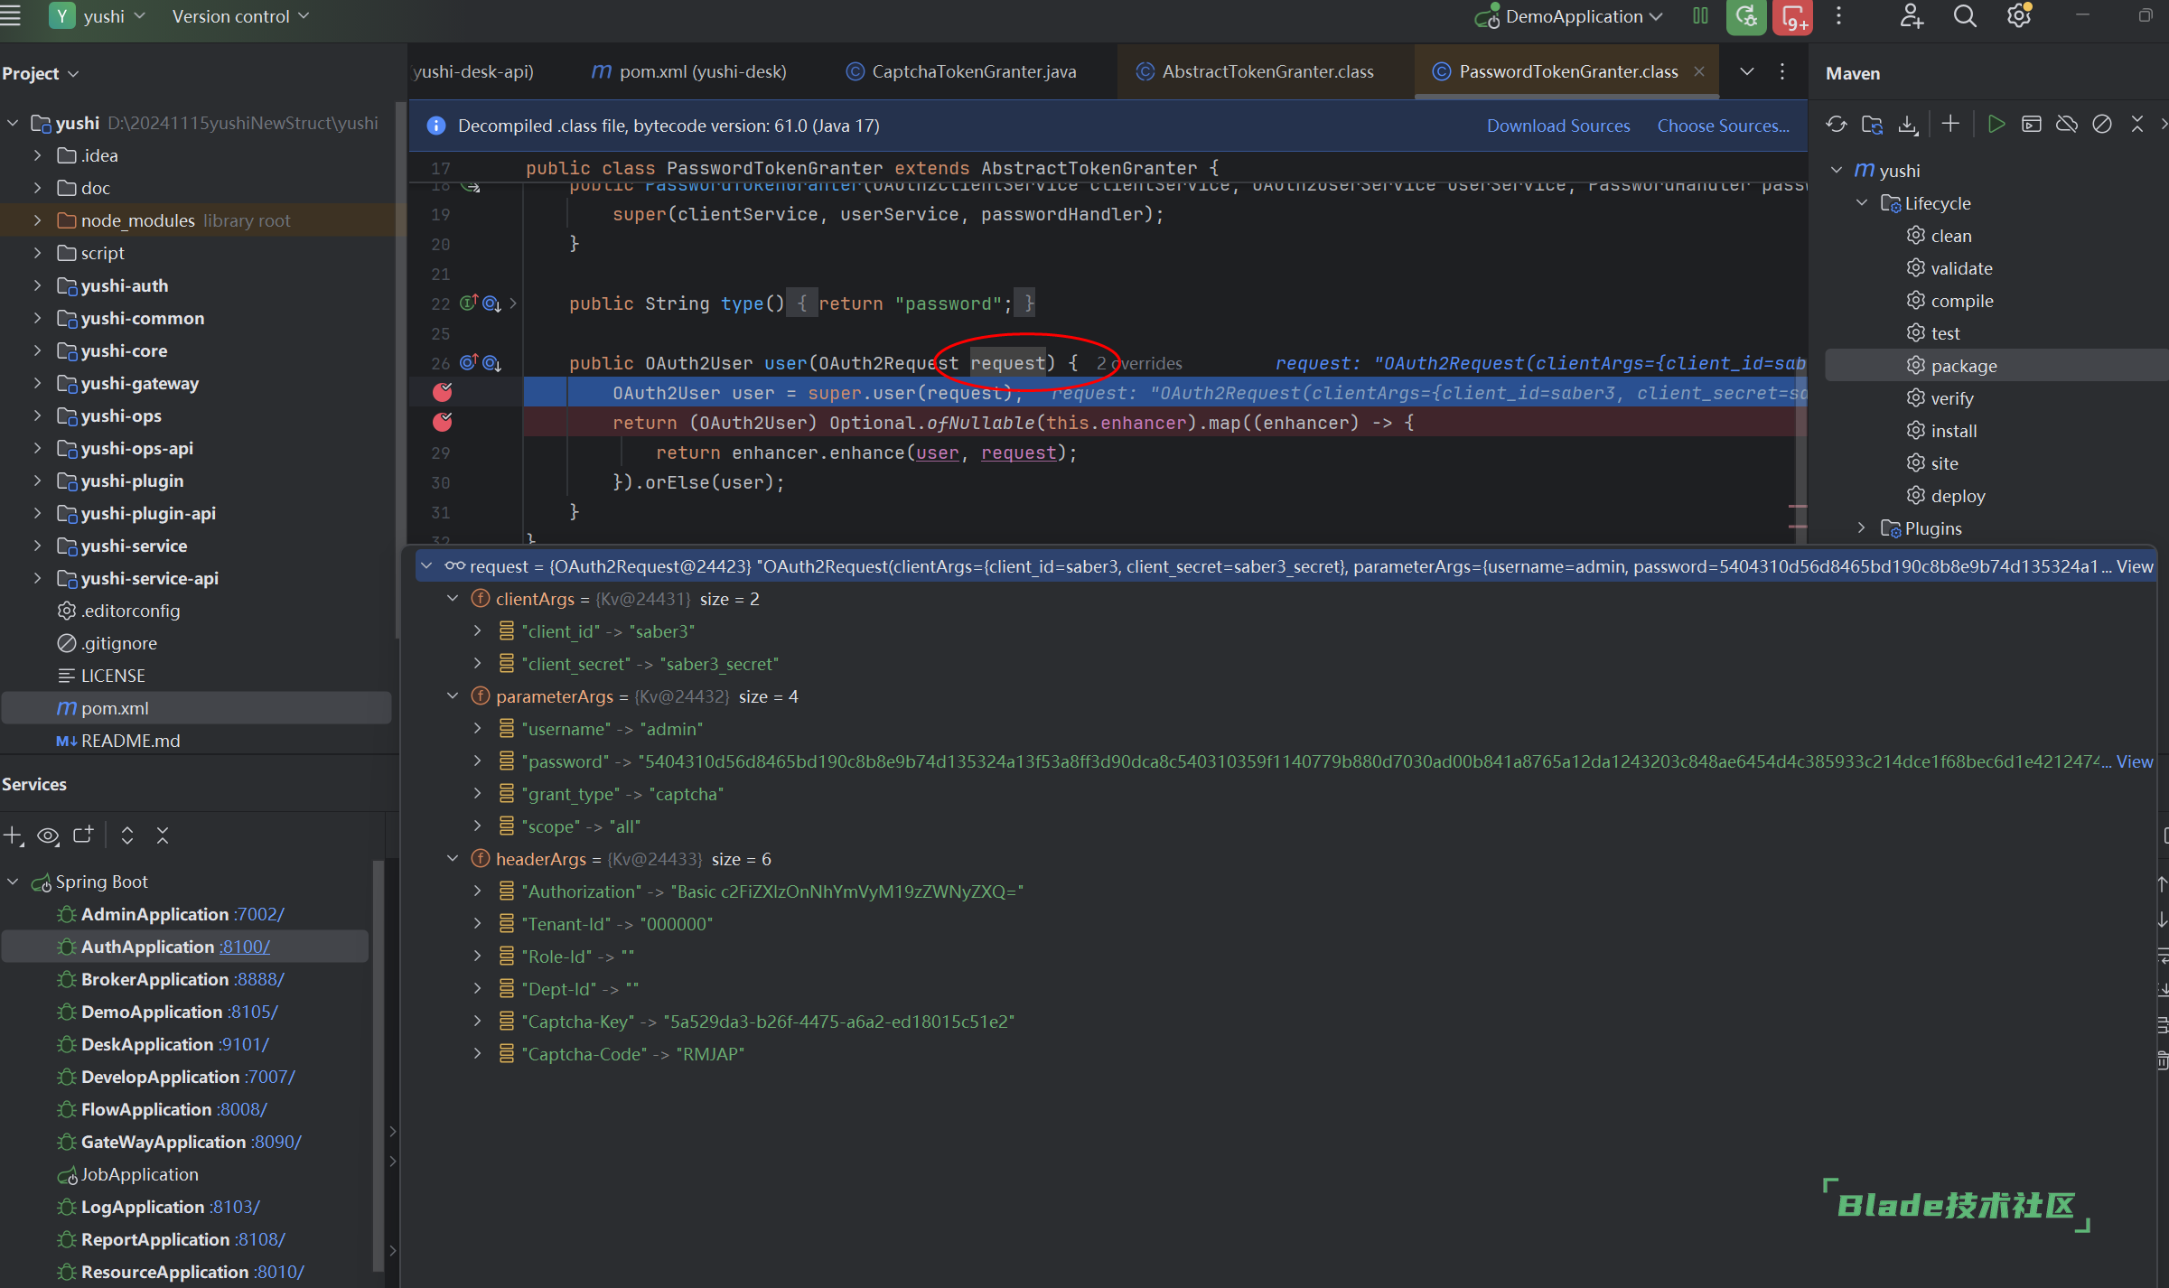Click editor tabs more options dots
Image resolution: width=2169 pixels, height=1288 pixels.
click(x=1782, y=71)
